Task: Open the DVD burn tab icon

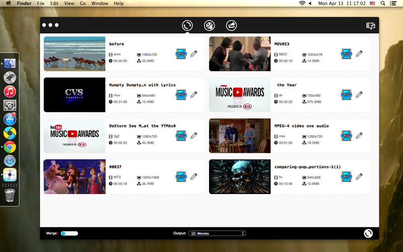Action: [209, 26]
